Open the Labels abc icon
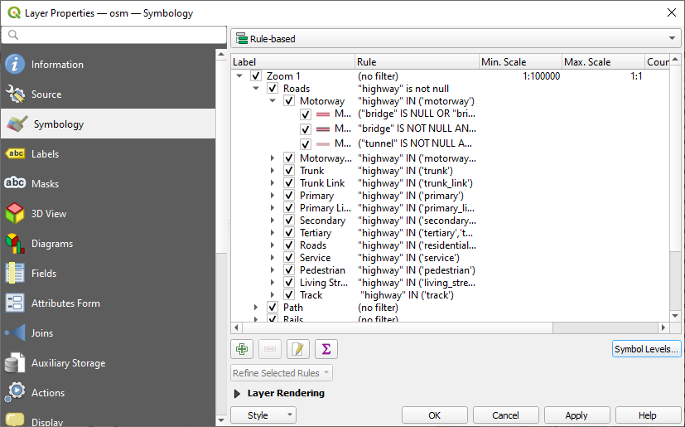 click(x=15, y=153)
